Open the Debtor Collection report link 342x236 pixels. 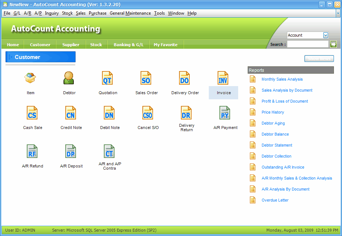(x=276, y=156)
